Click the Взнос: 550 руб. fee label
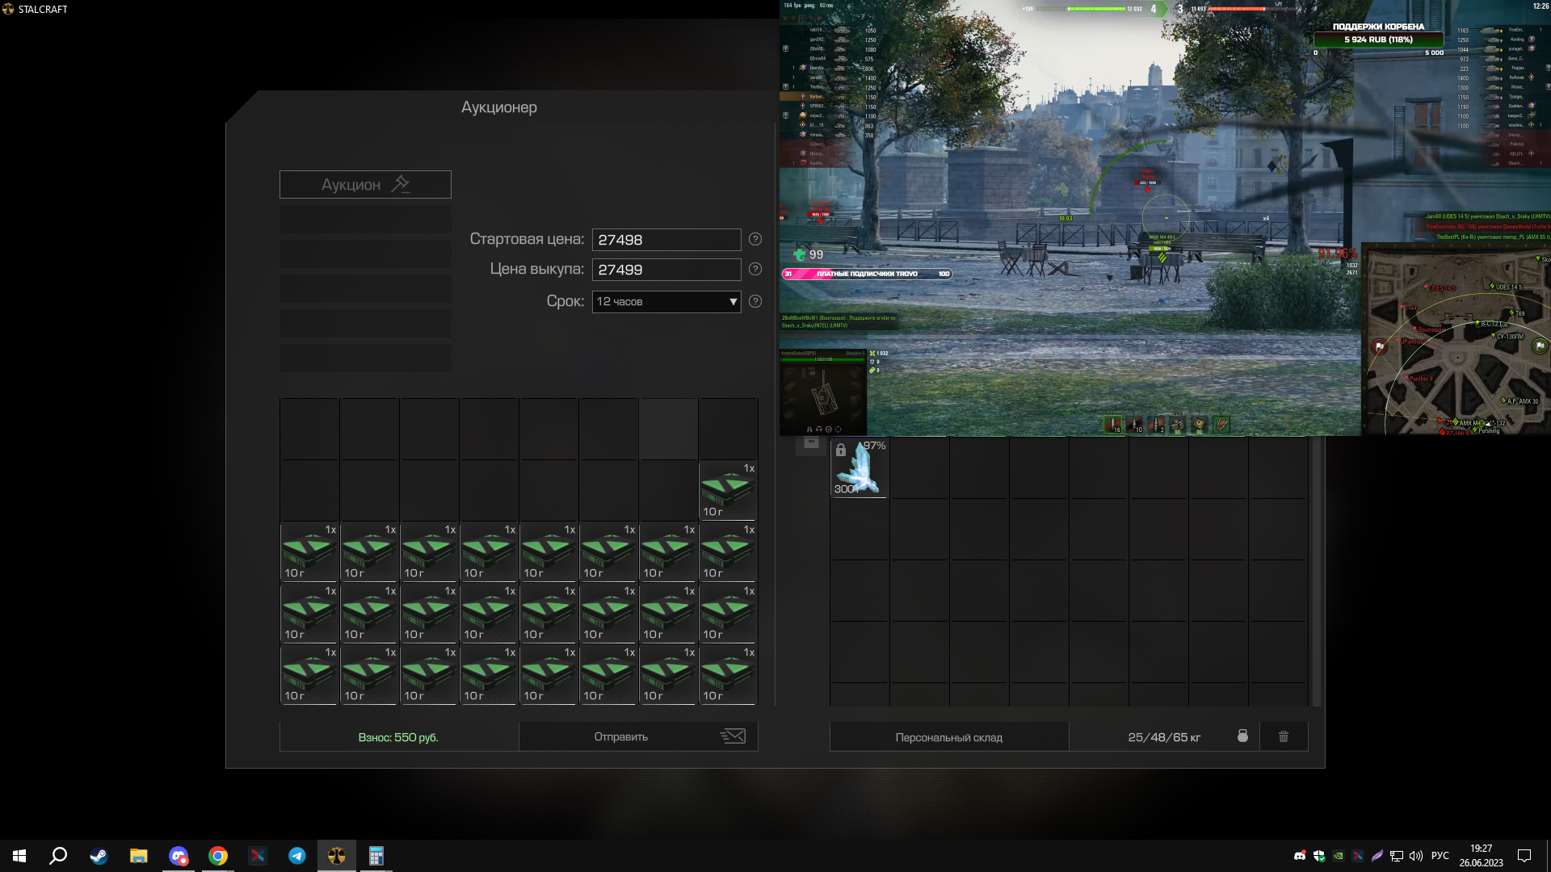This screenshot has height=872, width=1551. pyautogui.click(x=398, y=737)
